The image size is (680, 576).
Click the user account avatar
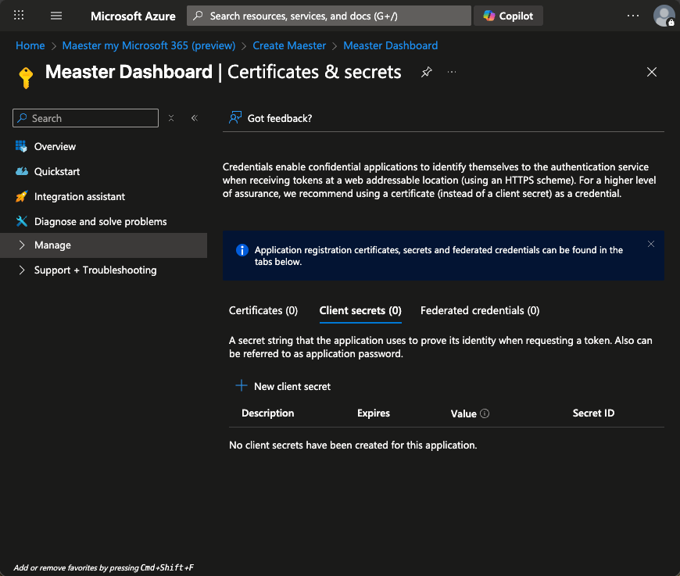[664, 16]
